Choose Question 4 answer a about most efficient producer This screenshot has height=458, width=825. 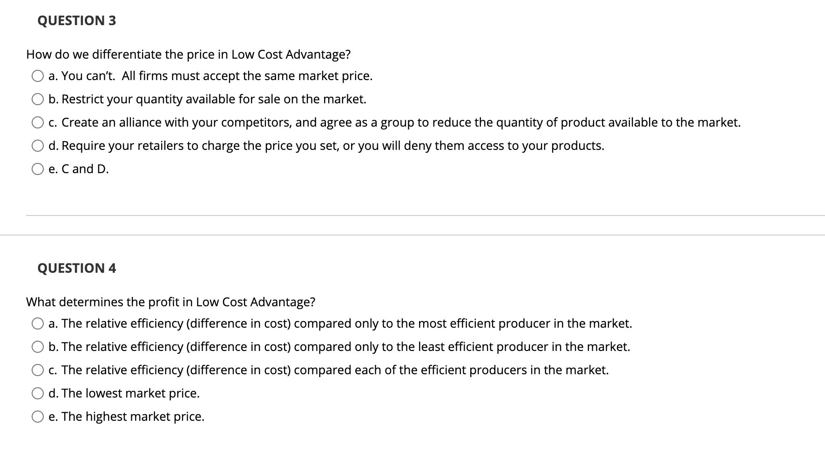click(x=38, y=323)
